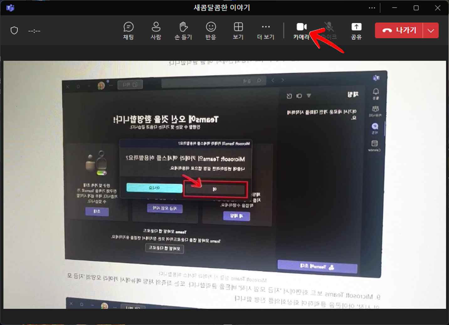Screen dimensions: 449x325
Task: Toggle the camera (카메라) off
Action: pos(302,31)
